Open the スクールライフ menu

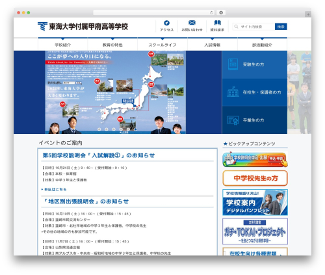click(x=162, y=45)
